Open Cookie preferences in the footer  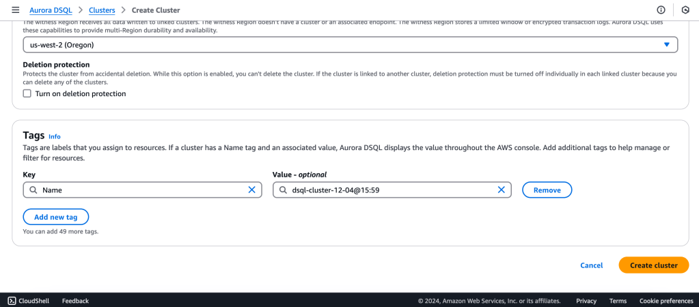[666, 301]
